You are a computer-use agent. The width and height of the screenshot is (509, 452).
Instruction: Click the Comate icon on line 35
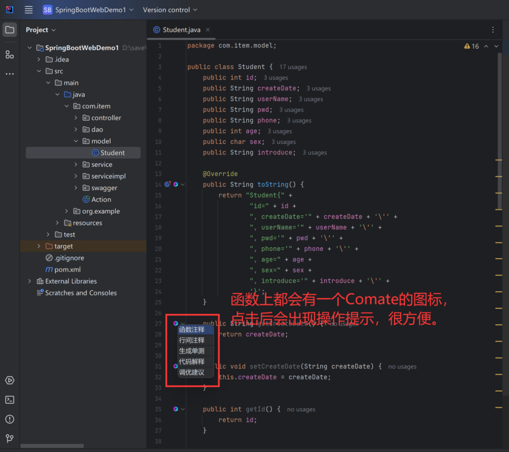coord(176,409)
